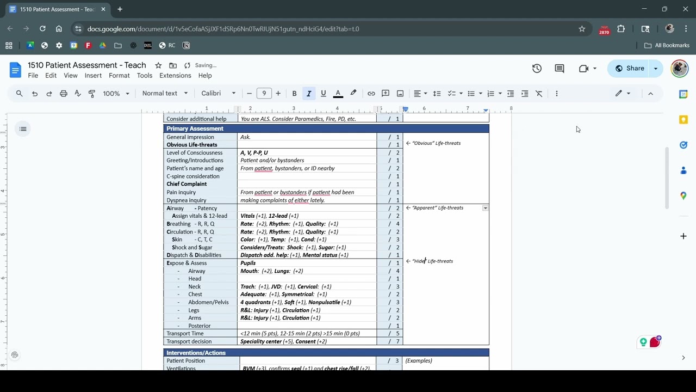Open the version history
The image size is (696, 392).
pyautogui.click(x=537, y=69)
